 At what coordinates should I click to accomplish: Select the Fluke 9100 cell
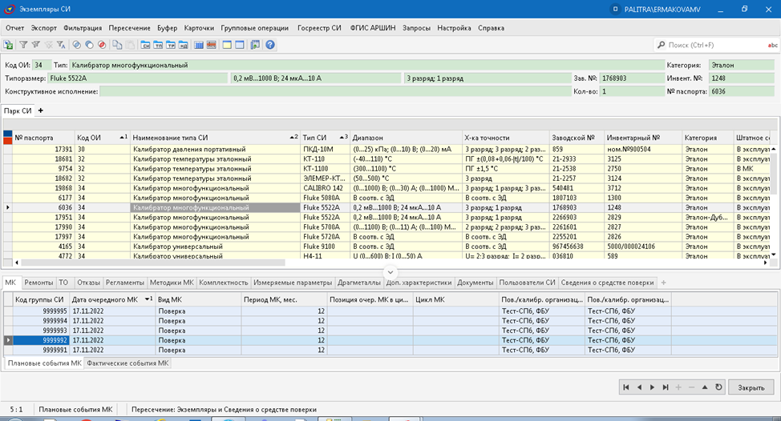326,246
